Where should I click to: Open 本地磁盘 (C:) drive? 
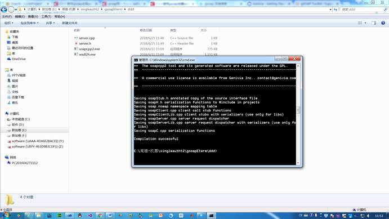click(21, 119)
